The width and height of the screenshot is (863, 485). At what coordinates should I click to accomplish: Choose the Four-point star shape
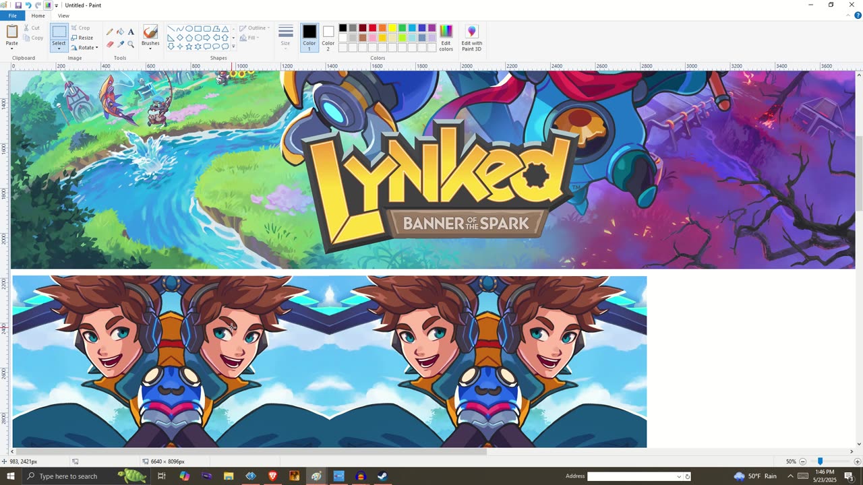click(180, 46)
